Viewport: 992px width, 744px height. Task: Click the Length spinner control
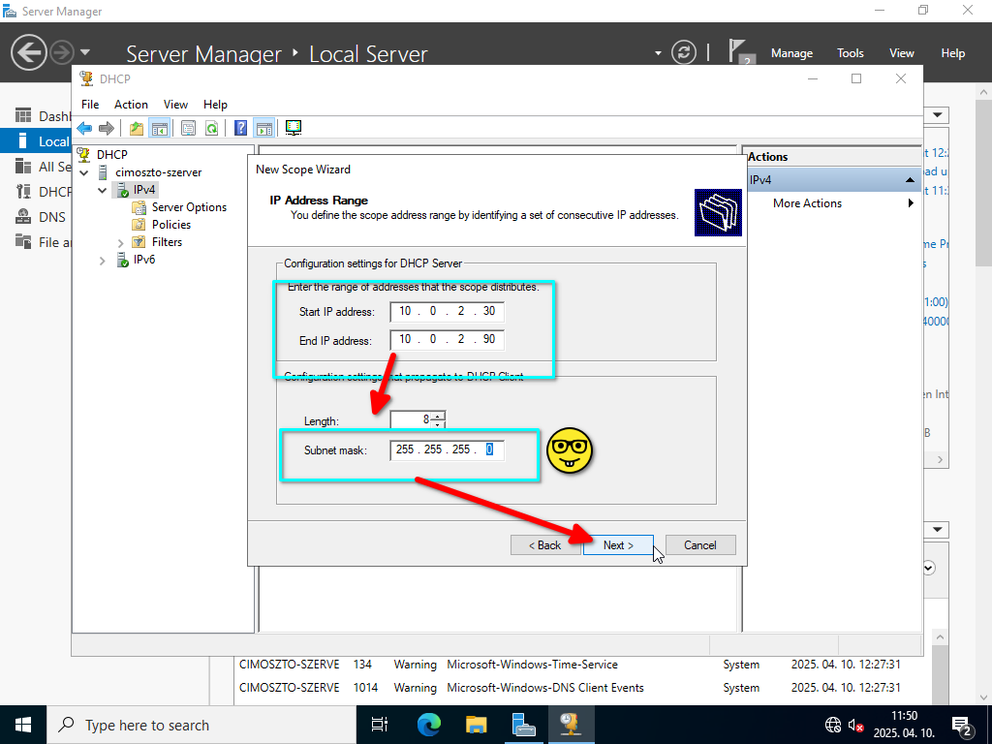(439, 420)
